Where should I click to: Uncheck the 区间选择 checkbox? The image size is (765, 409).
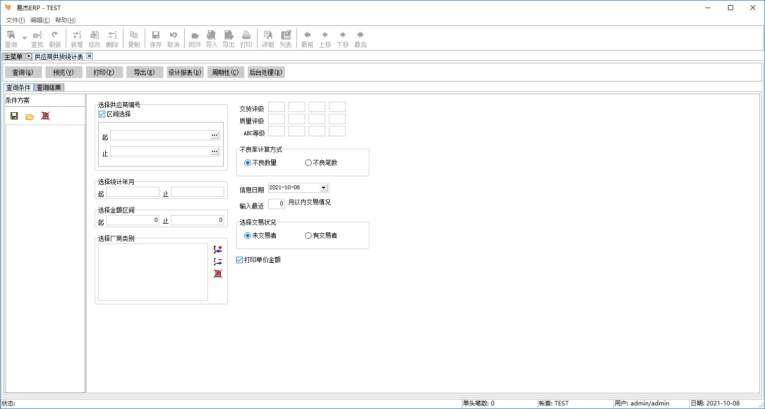[102, 114]
